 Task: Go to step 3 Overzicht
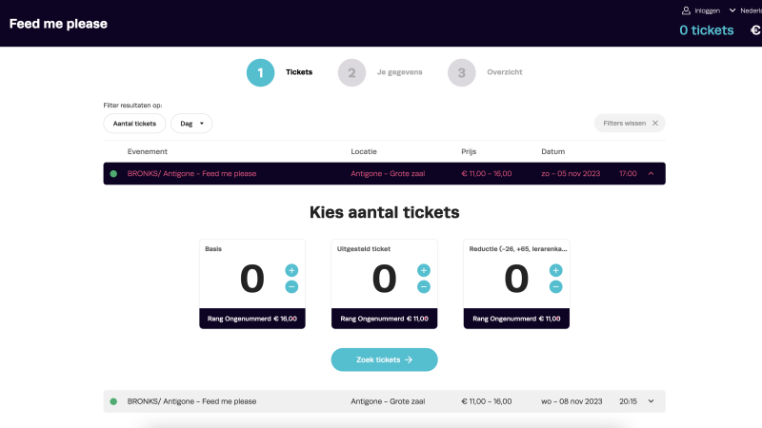point(461,72)
